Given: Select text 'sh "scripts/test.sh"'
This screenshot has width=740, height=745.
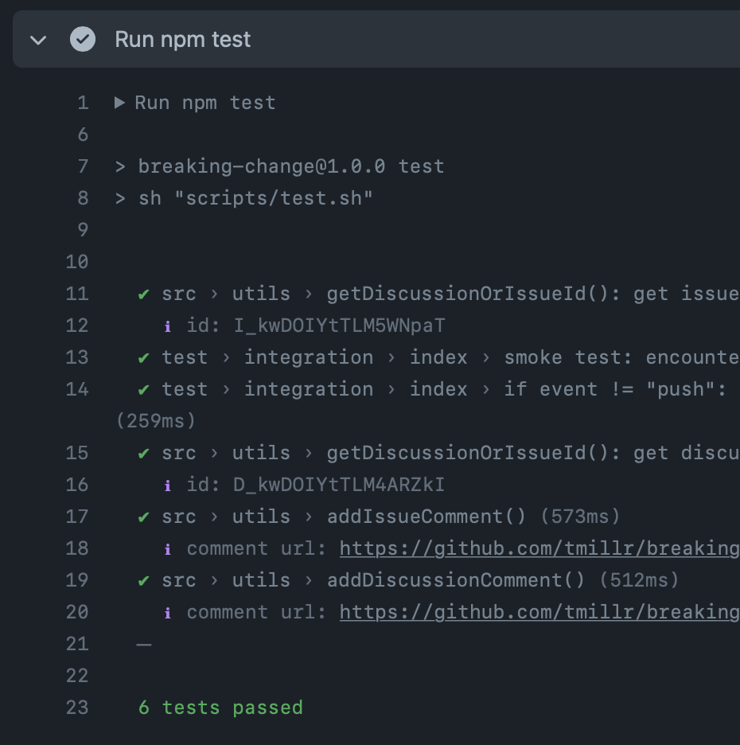Looking at the screenshot, I should click(255, 199).
